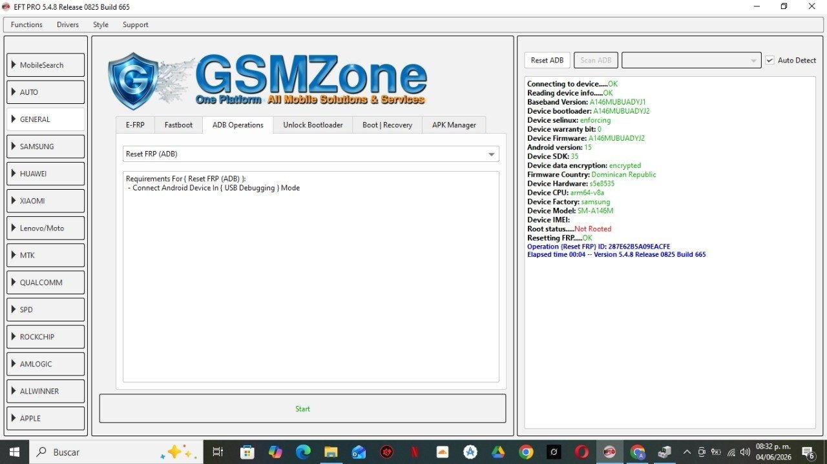Expand the XIAOMI sidebar section
The height and width of the screenshot is (464, 827).
(x=46, y=201)
